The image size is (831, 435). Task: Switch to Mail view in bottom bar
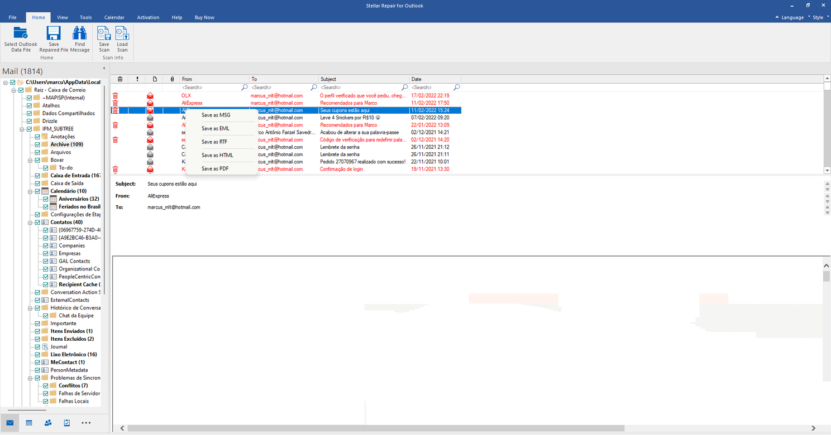[x=10, y=423]
